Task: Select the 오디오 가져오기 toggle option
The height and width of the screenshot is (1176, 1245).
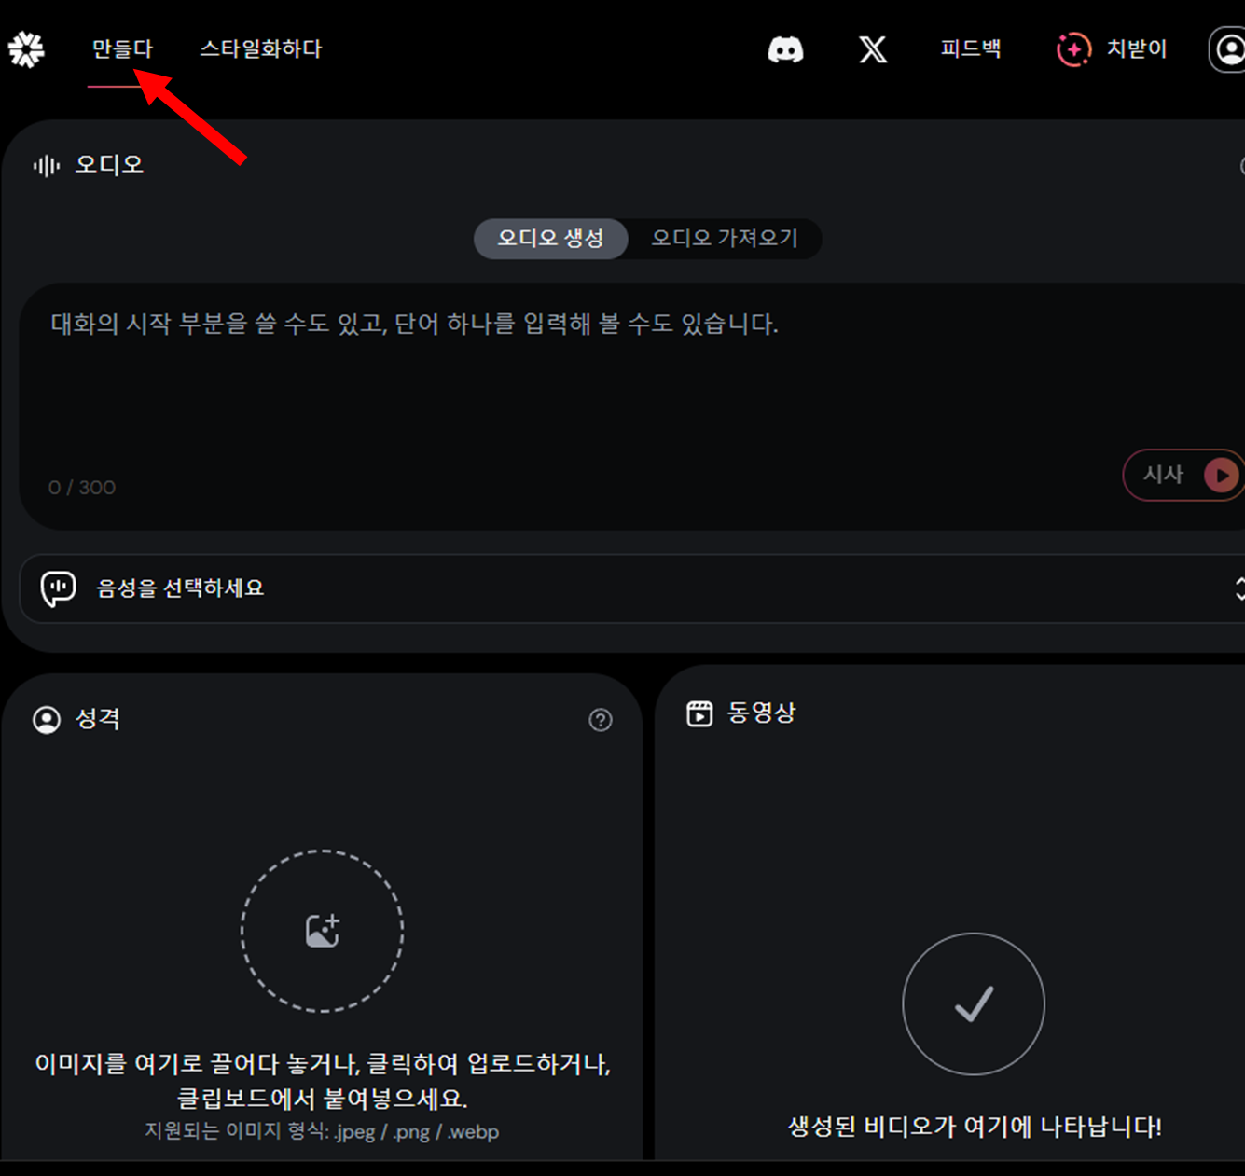Action: click(725, 239)
